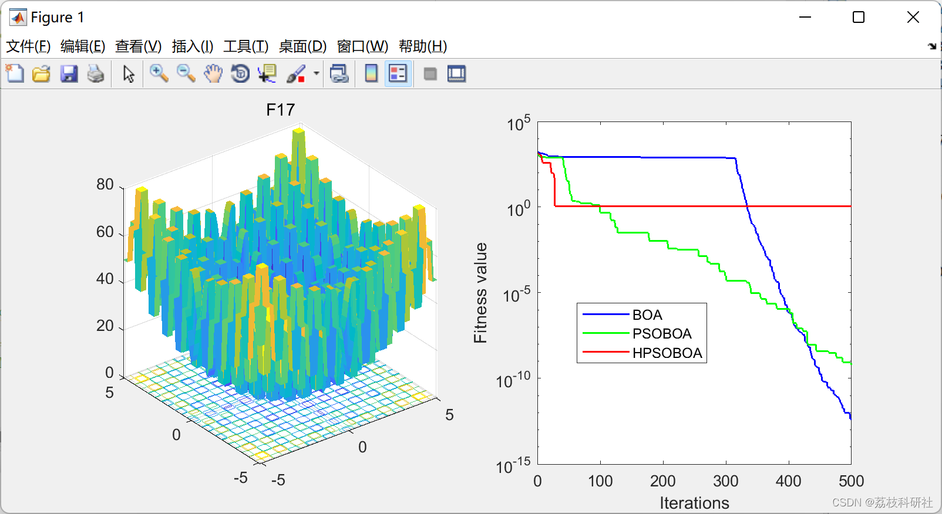Click the F17 plot title

(281, 110)
